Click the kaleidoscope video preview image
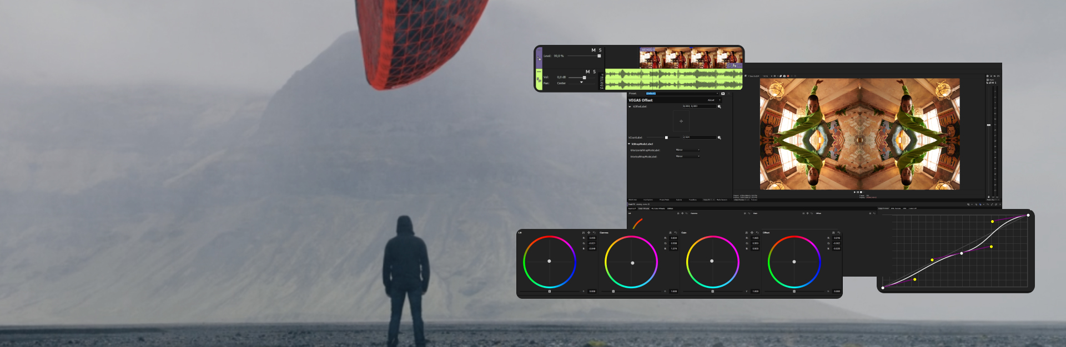 859,134
